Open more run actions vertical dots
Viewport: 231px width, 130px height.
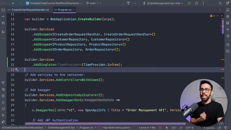click(203, 3)
